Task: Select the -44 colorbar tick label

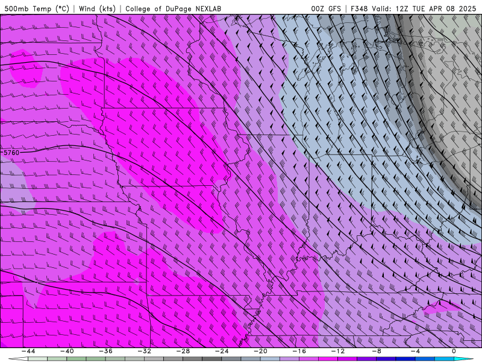Action: coord(28,351)
